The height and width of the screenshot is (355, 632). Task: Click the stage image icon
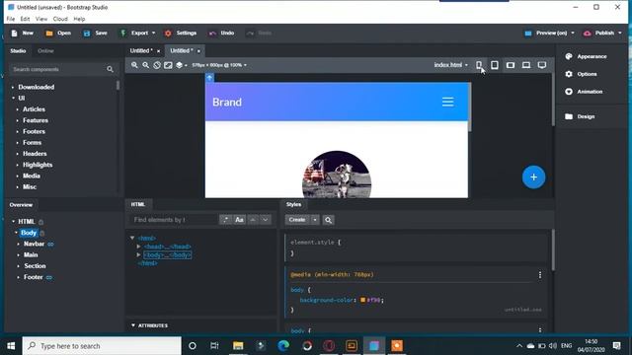point(168,65)
